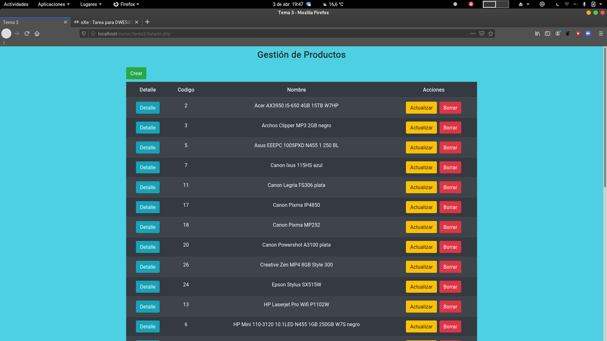Screen dimensions: 607x341
Task: Click the red coffee cup tray icon
Action: (x=471, y=4)
